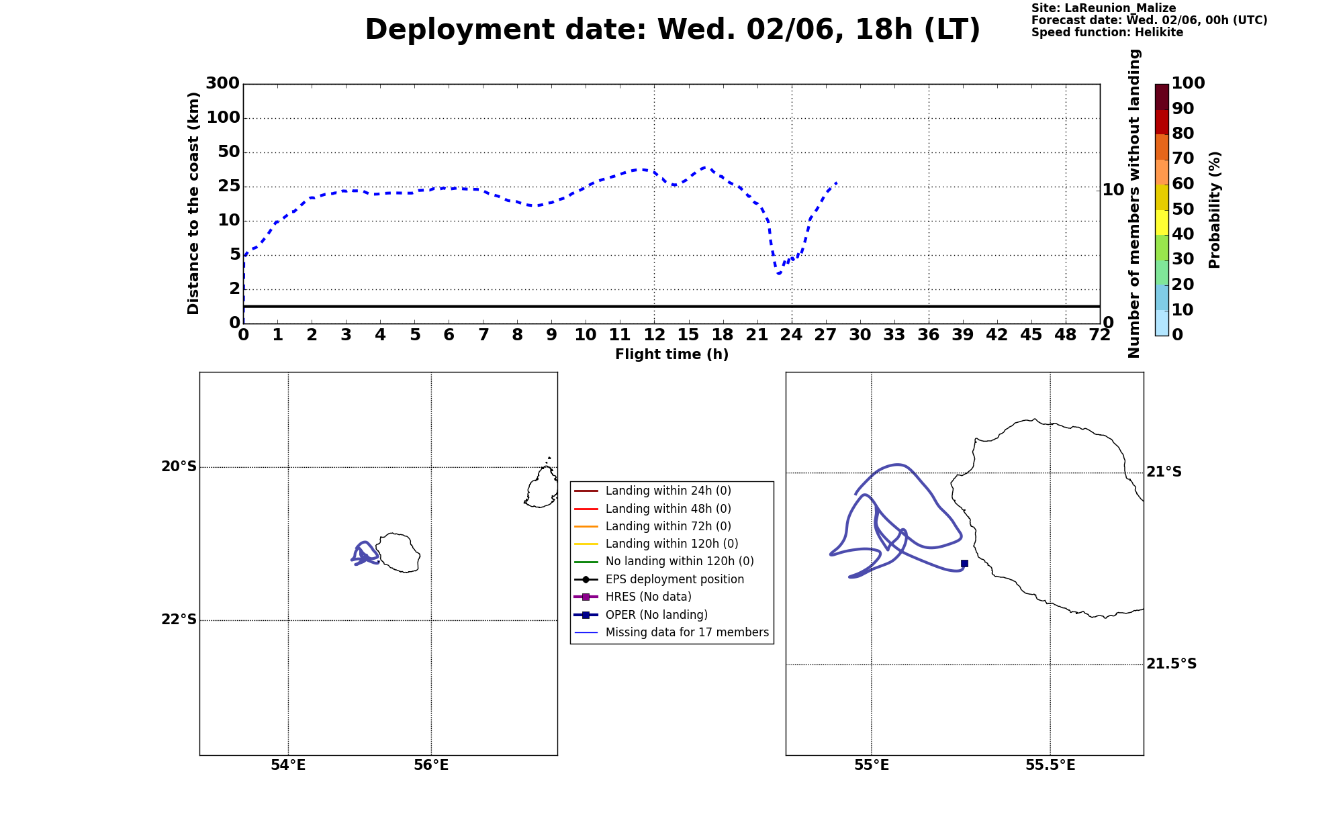Viewport: 1343px width, 839px height.
Task: Click the navy OPER square marker in legend
Action: pyautogui.click(x=586, y=615)
